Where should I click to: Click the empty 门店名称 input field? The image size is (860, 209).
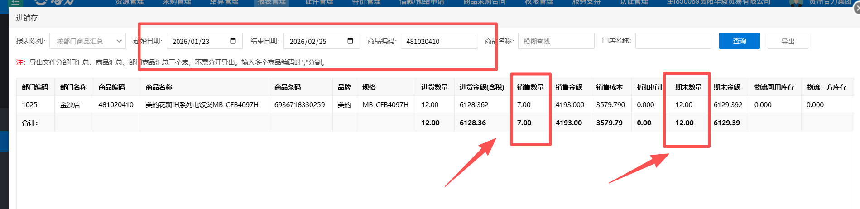(673, 41)
